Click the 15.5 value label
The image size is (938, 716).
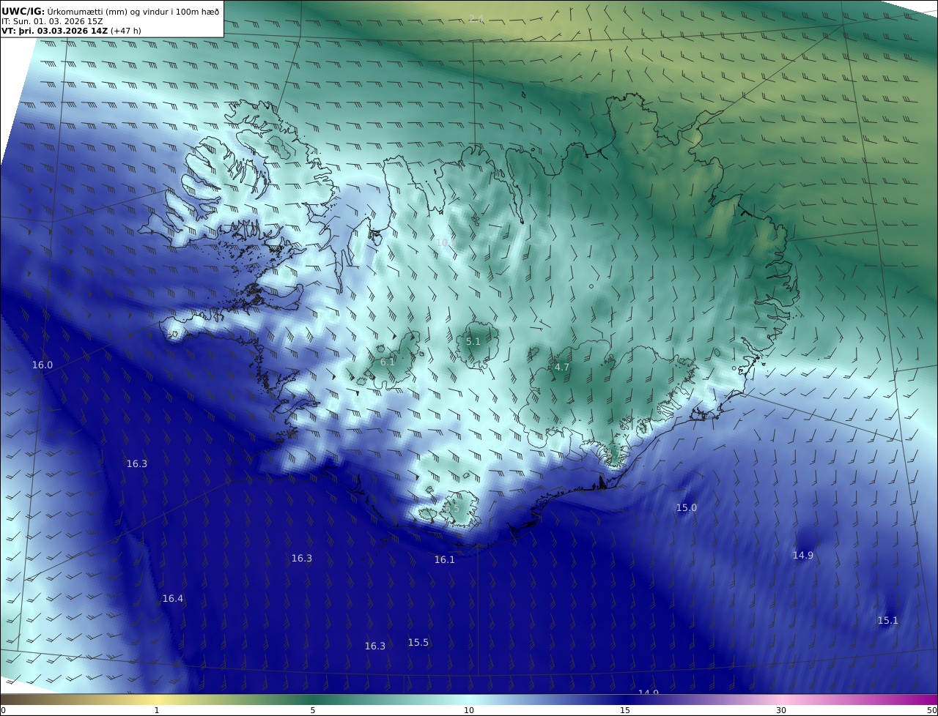(418, 642)
